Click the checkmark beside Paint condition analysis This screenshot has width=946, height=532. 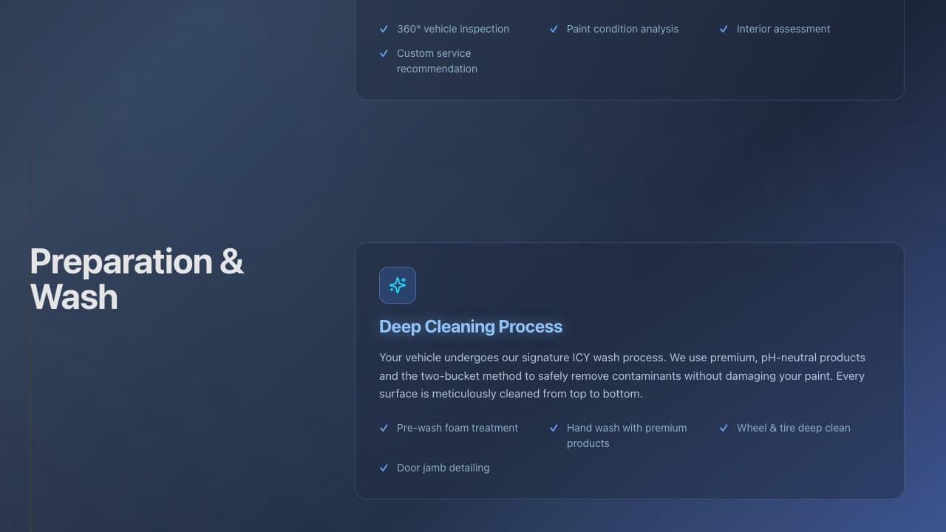pyautogui.click(x=554, y=29)
